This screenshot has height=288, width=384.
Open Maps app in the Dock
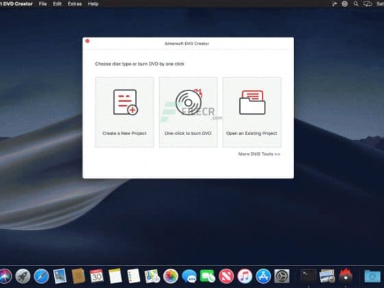[x=152, y=276]
